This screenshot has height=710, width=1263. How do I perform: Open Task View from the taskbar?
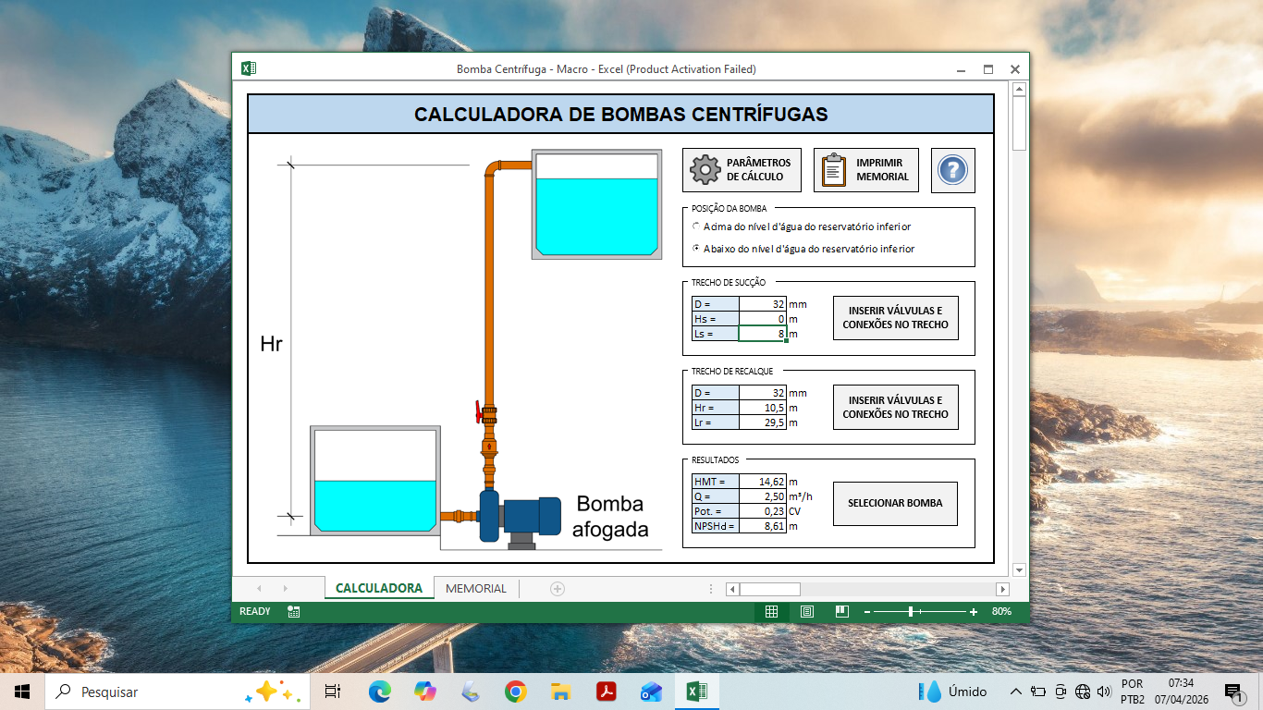(x=333, y=692)
